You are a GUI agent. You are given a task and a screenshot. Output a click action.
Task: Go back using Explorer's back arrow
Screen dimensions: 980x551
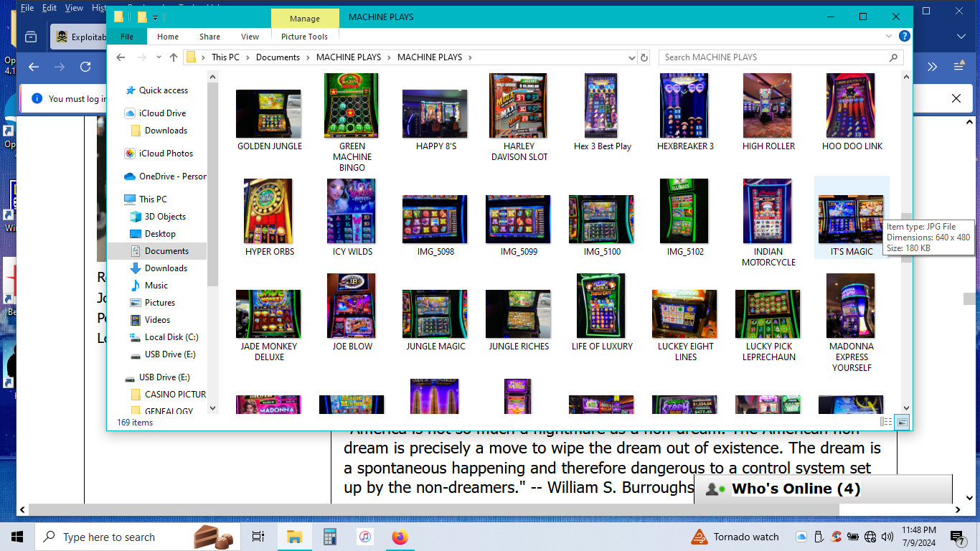point(121,57)
